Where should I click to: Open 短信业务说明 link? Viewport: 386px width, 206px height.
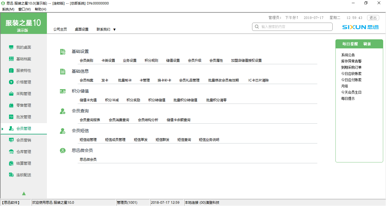tap(209, 140)
